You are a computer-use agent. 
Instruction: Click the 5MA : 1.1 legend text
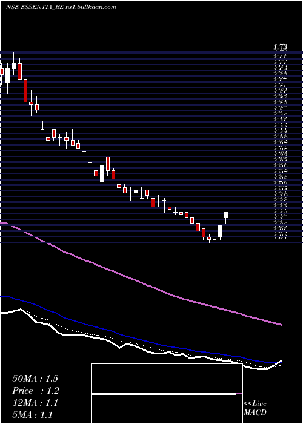(x=33, y=415)
